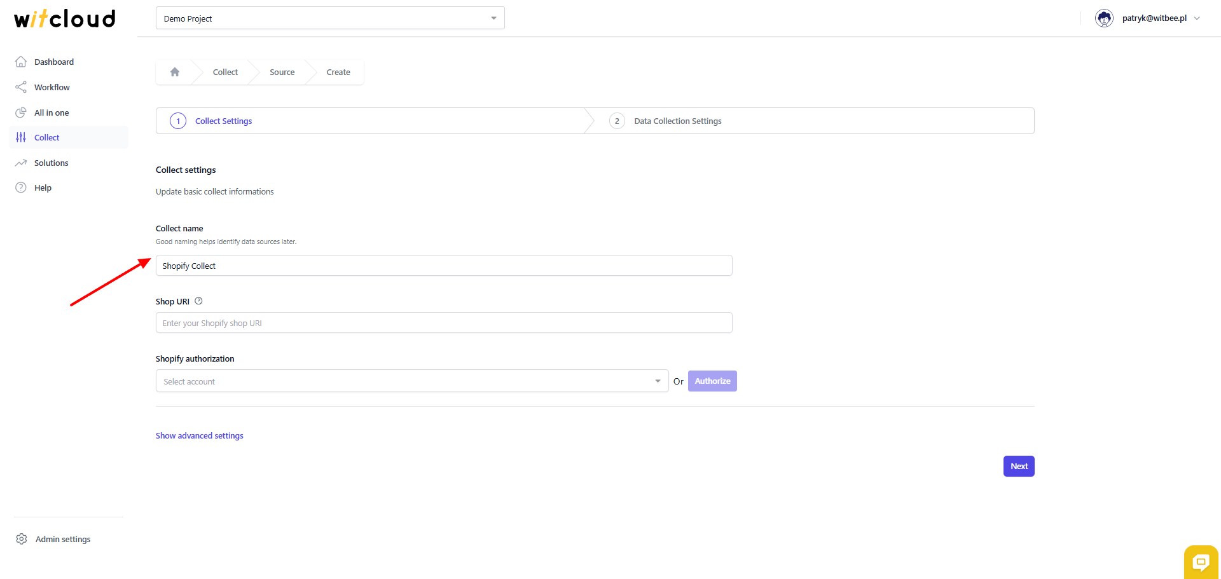1221x579 pixels.
Task: Click the Admin settings gear icon
Action: point(22,539)
